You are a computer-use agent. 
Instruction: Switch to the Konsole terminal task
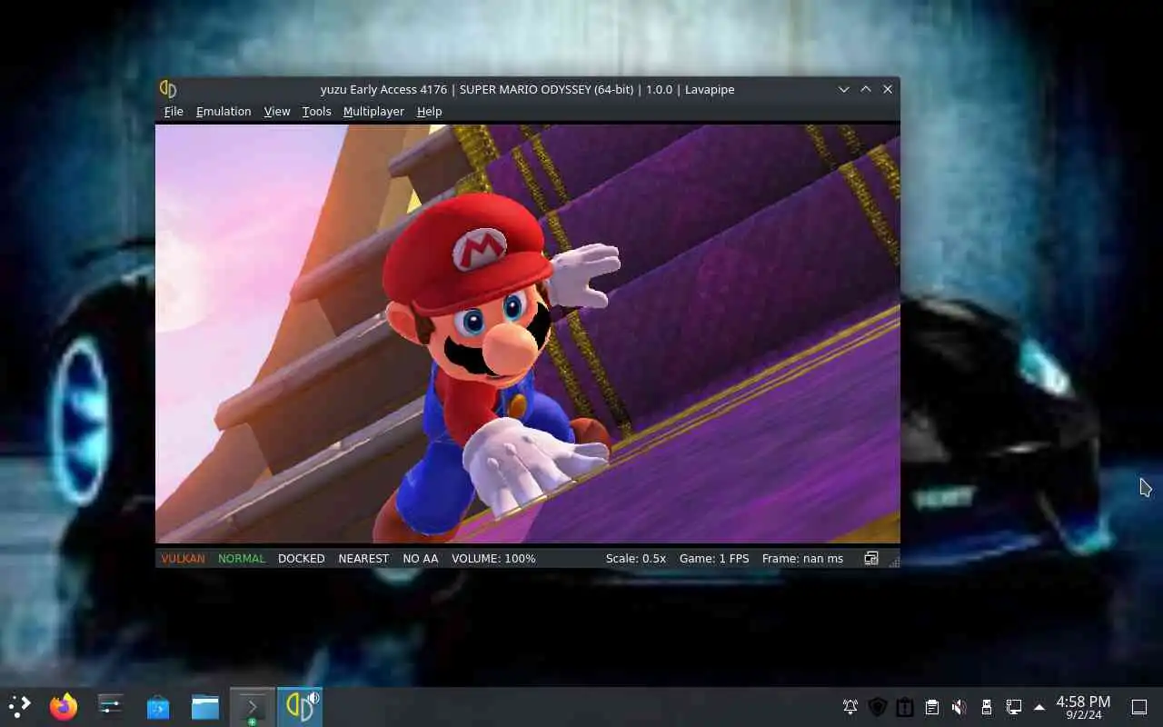point(253,706)
